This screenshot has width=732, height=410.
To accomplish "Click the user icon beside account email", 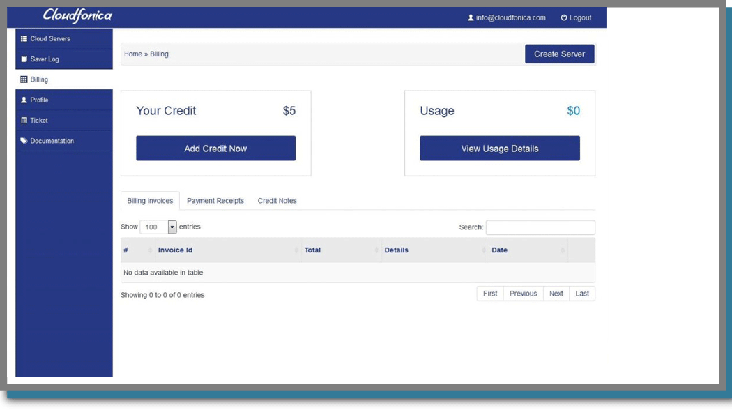I will pyautogui.click(x=471, y=17).
